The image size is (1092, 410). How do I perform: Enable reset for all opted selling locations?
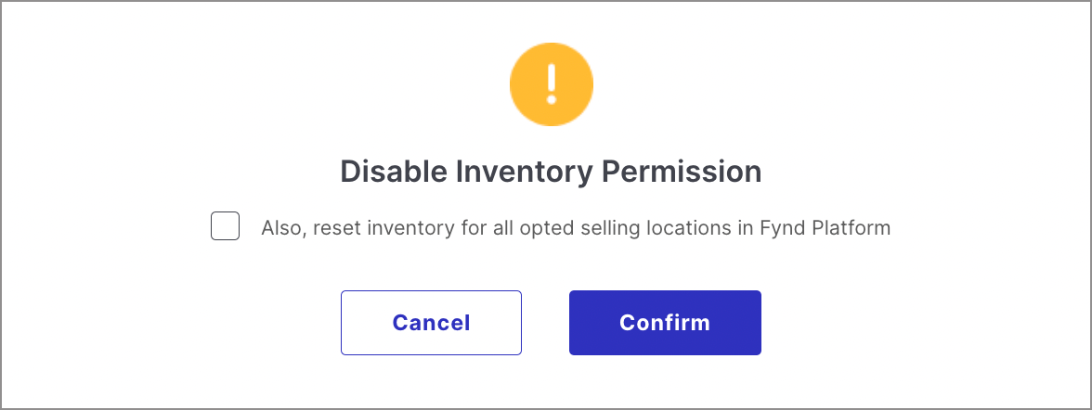click(x=225, y=226)
